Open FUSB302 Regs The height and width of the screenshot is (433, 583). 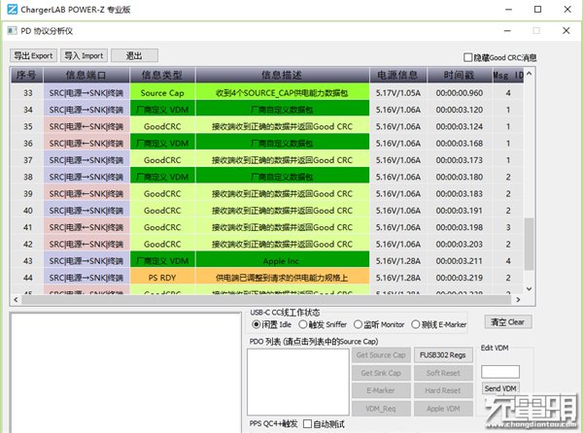click(440, 355)
